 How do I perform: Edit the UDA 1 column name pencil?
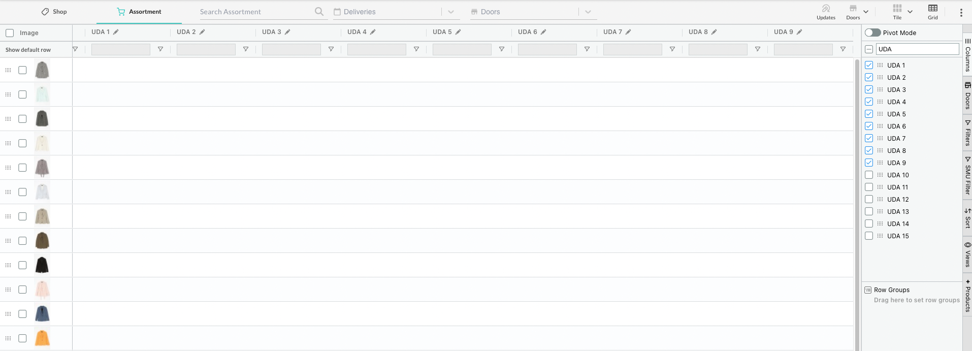116,32
